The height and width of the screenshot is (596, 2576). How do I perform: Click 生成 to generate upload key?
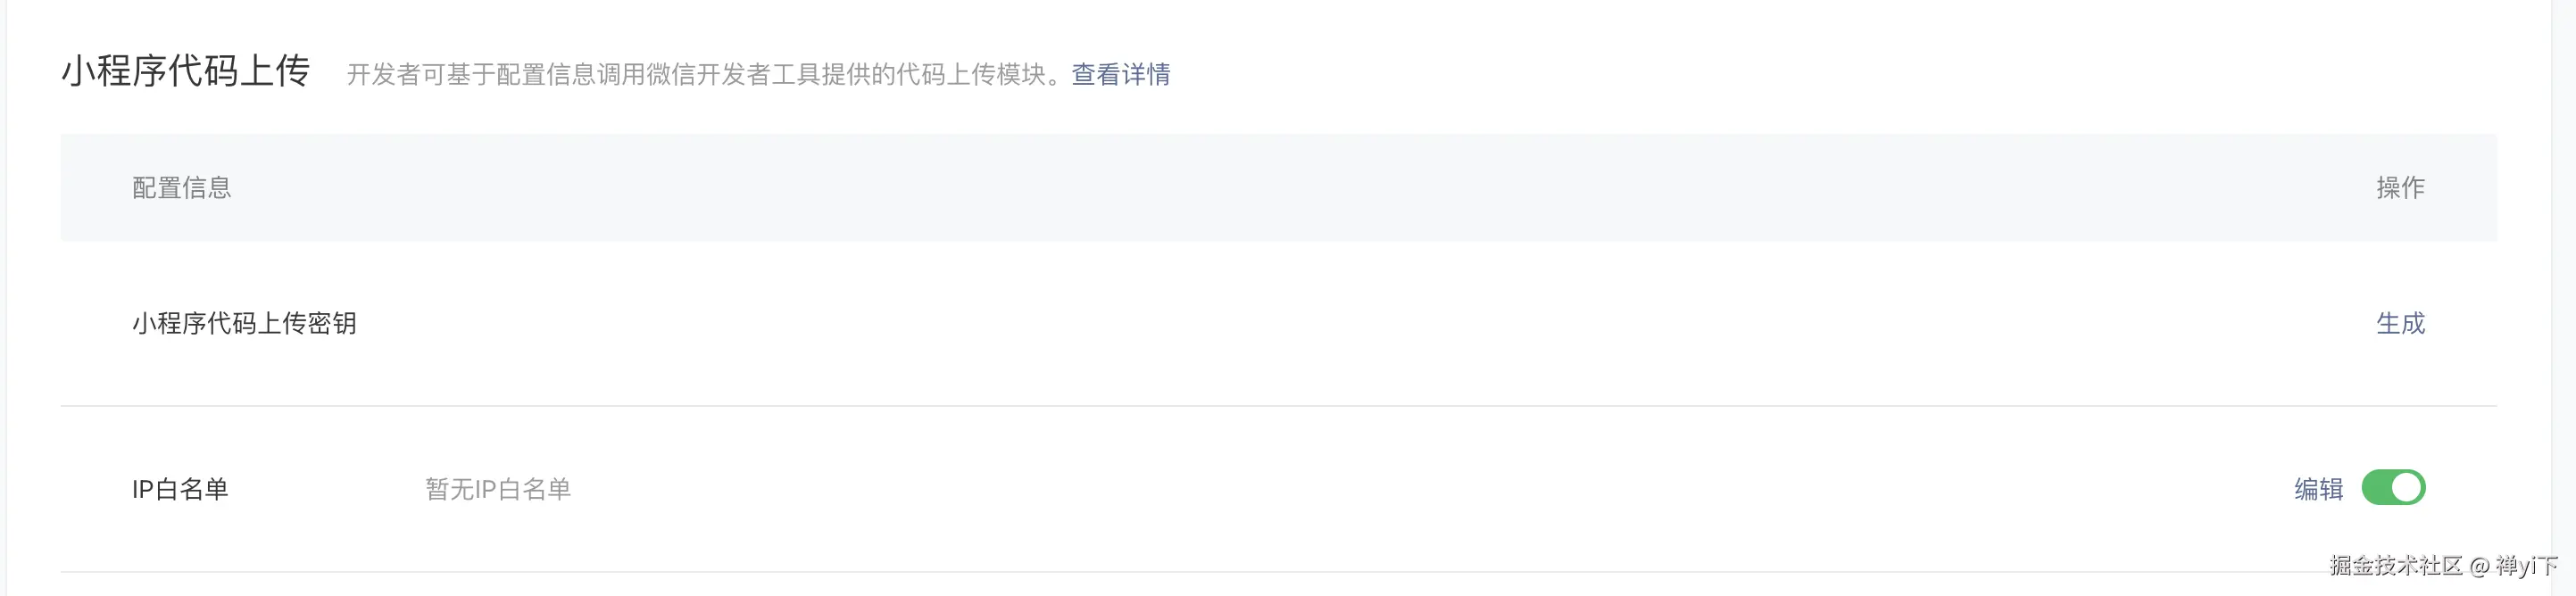tap(2400, 323)
